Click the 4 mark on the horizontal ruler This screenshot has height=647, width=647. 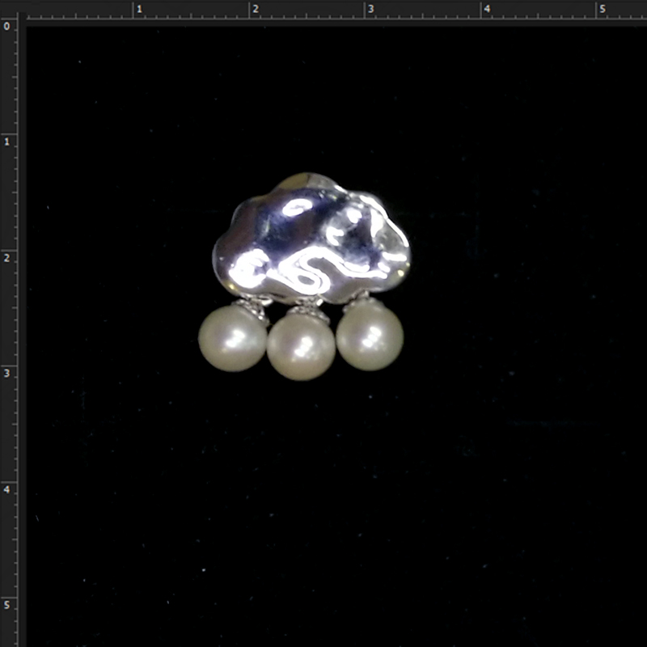click(x=487, y=9)
